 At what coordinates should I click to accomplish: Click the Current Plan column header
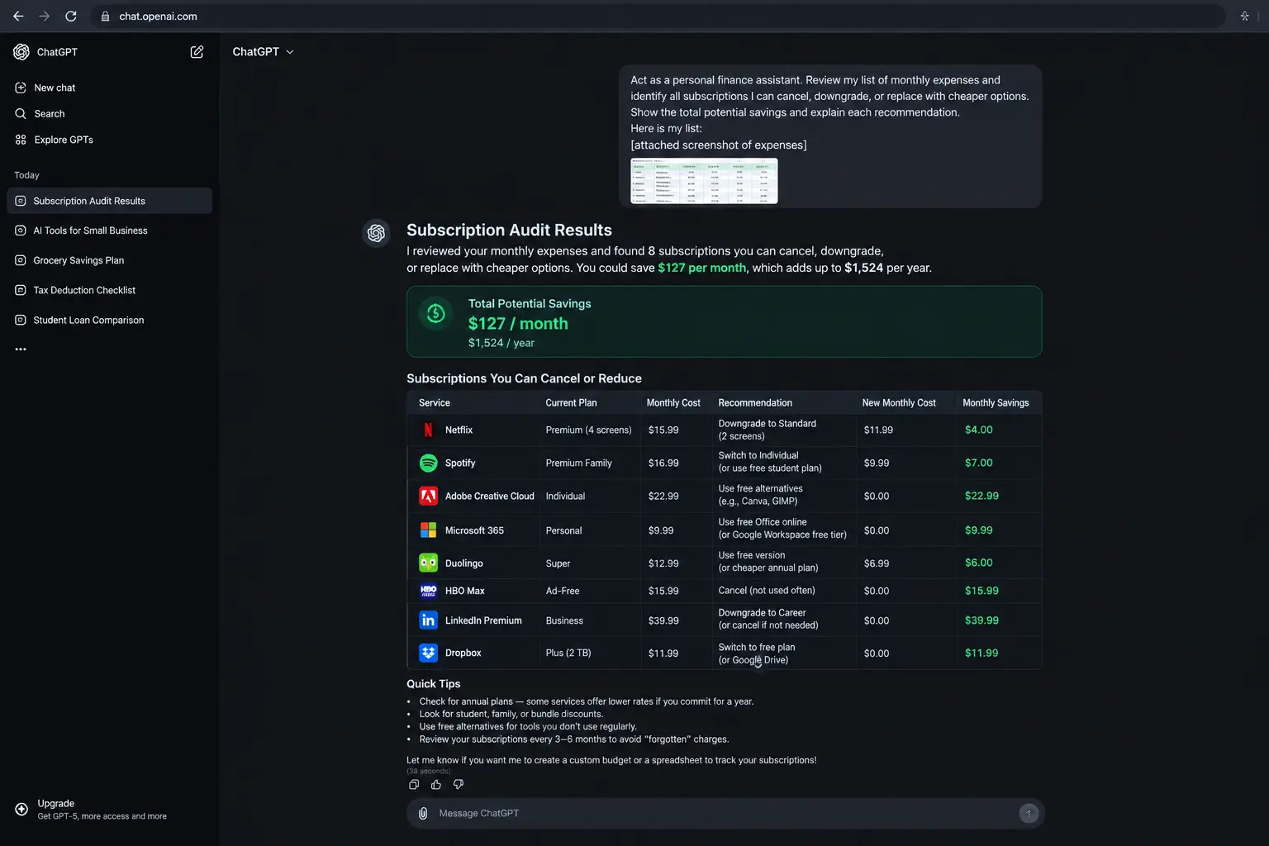coord(571,403)
